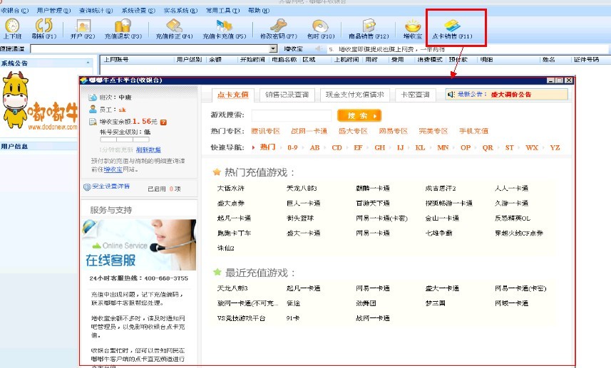Click the orange question mark beside 增收宝余额
The width and height of the screenshot is (611, 368).
[163, 122]
